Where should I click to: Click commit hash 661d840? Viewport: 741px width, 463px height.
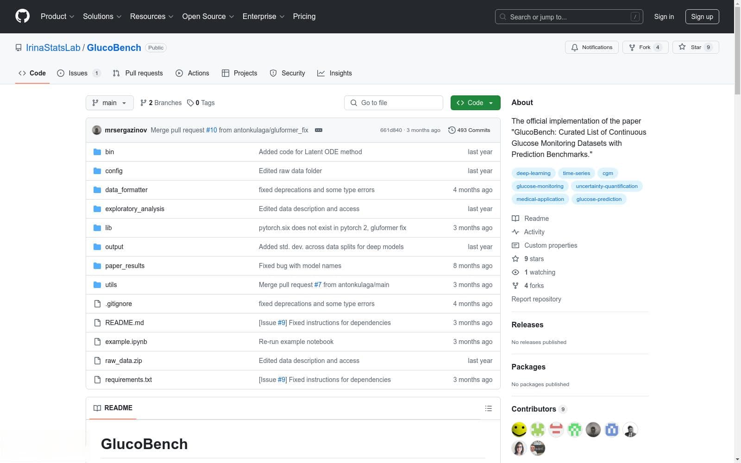[x=391, y=130]
